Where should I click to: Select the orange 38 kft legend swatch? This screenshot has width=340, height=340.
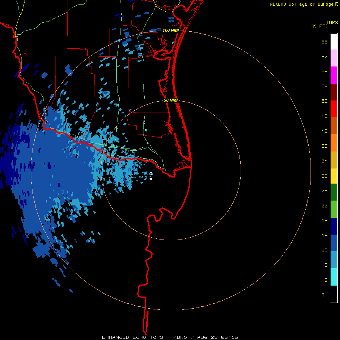click(x=334, y=143)
